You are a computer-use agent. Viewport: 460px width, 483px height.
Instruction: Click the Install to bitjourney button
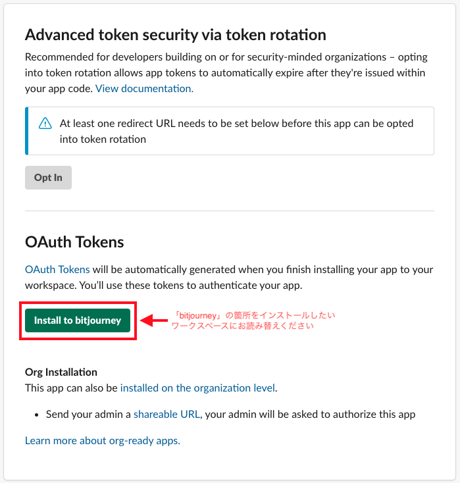click(x=78, y=320)
